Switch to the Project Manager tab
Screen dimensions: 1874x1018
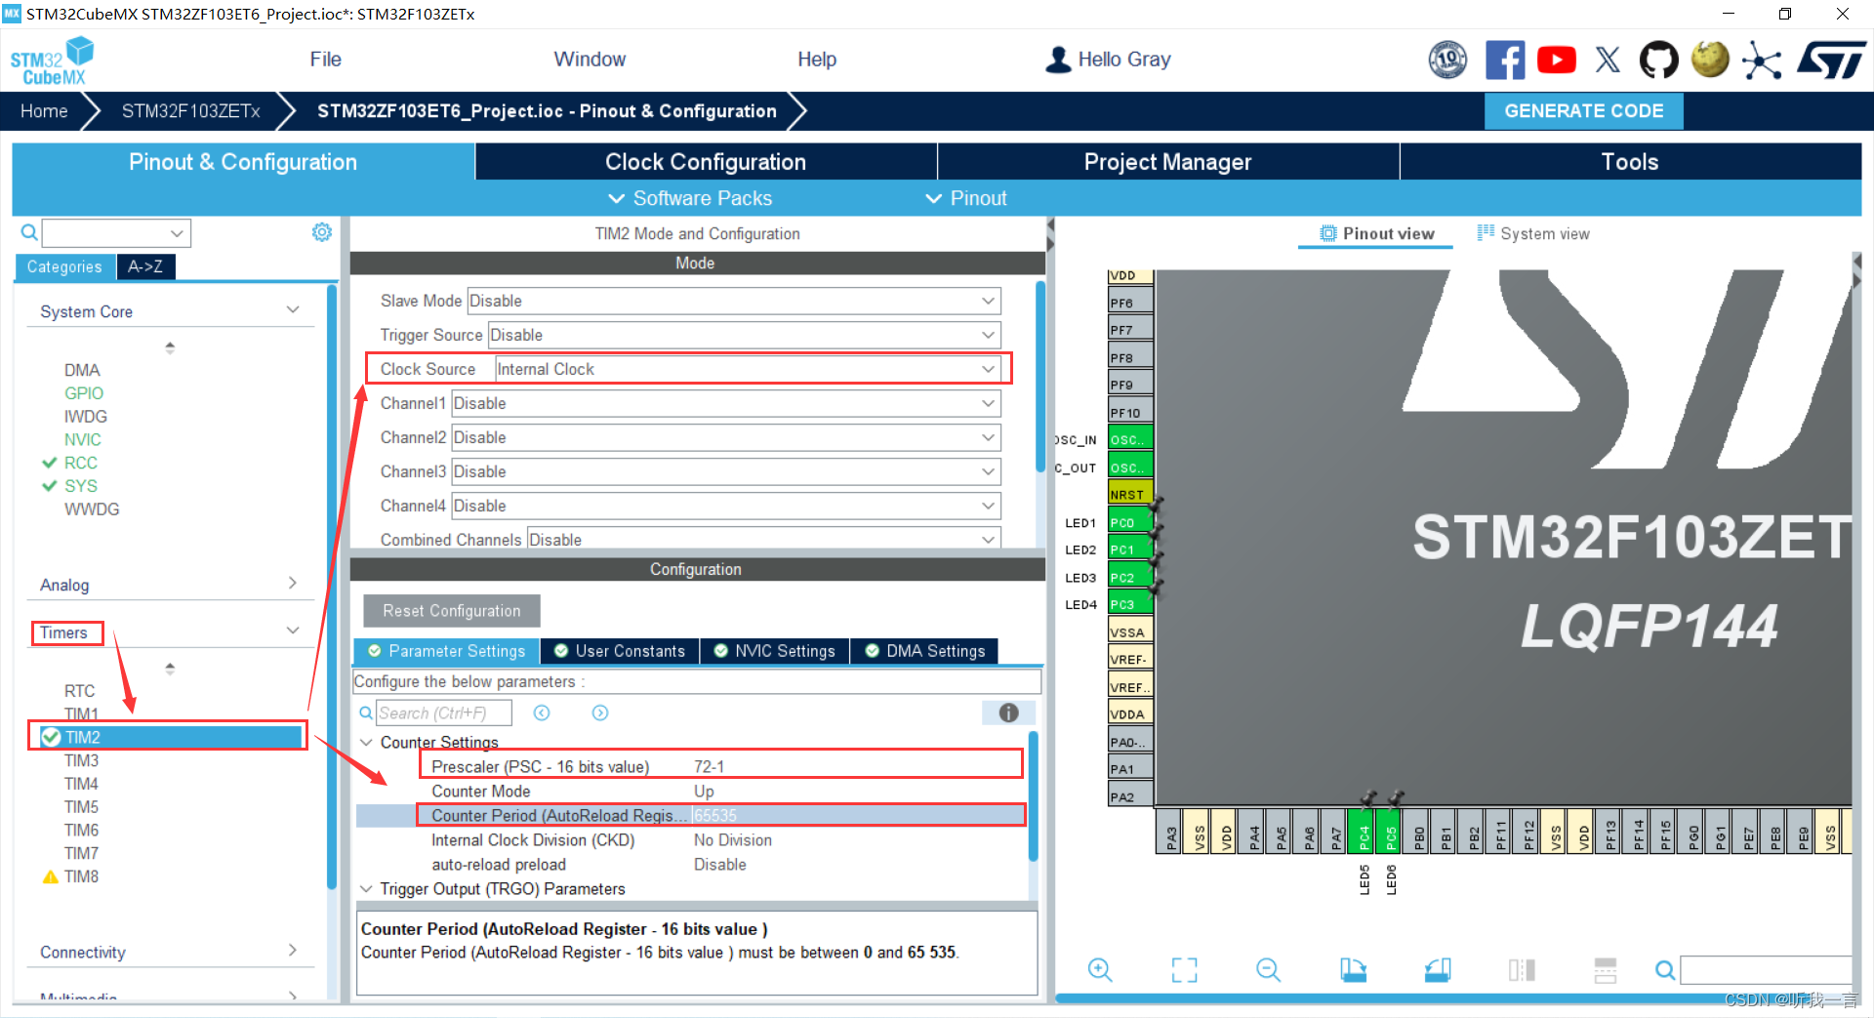pos(1167,162)
